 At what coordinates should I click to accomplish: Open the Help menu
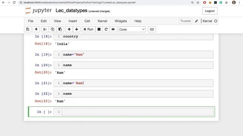tap(138, 21)
